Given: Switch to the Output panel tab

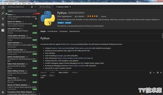Looking at the screenshot, I should [x=53, y=72].
